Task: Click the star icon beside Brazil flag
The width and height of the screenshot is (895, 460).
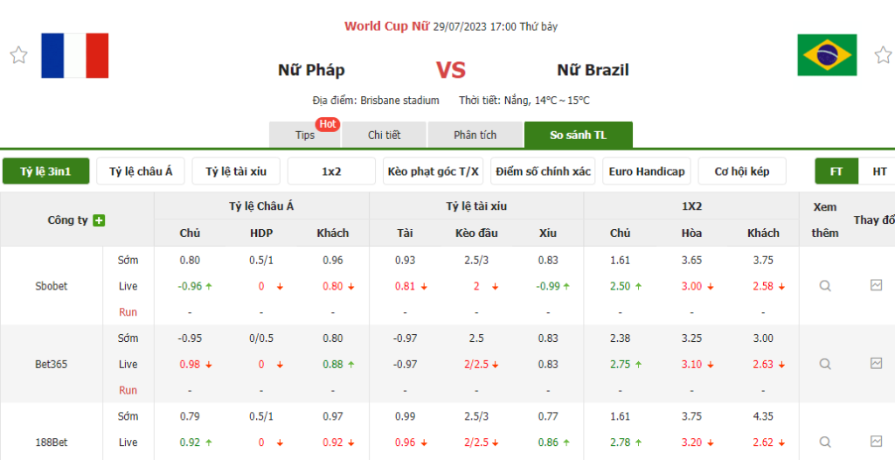Action: (884, 55)
